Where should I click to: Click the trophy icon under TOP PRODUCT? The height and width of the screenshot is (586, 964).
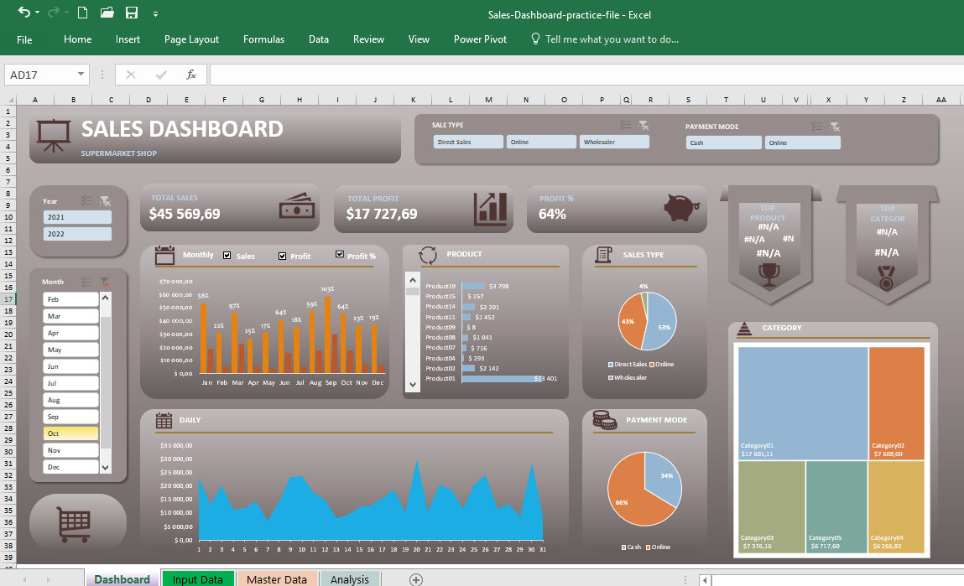(768, 272)
